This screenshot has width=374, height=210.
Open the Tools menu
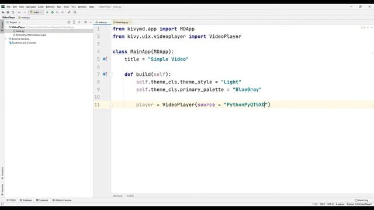click(x=66, y=7)
